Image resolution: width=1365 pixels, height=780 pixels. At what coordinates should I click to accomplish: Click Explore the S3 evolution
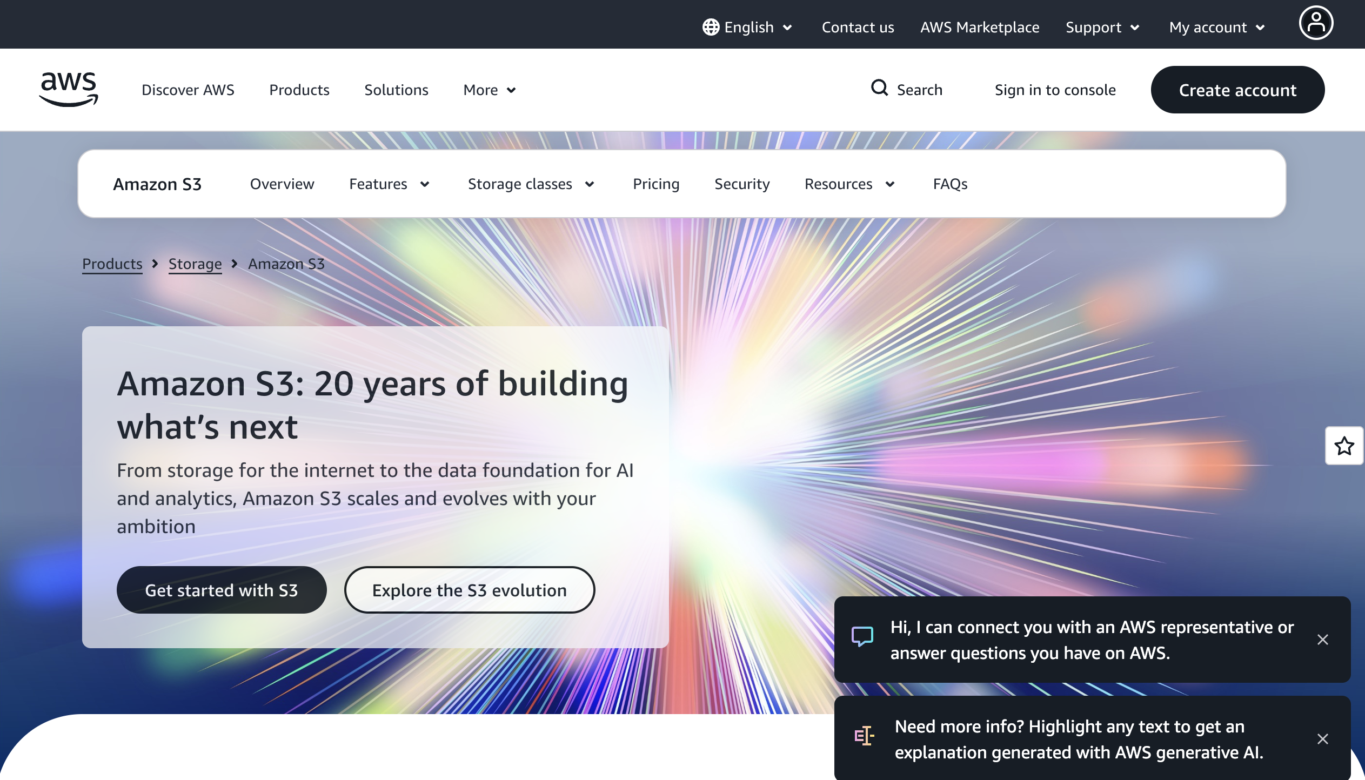tap(469, 590)
